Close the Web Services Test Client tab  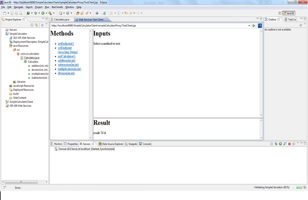106,19
